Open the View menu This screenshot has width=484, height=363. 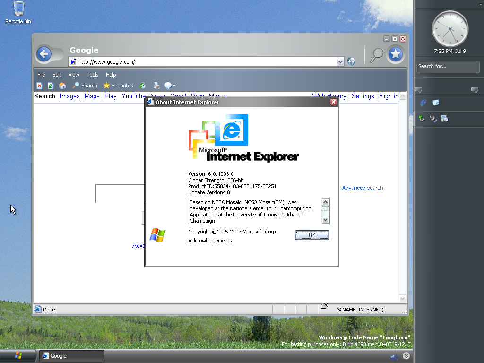point(74,75)
